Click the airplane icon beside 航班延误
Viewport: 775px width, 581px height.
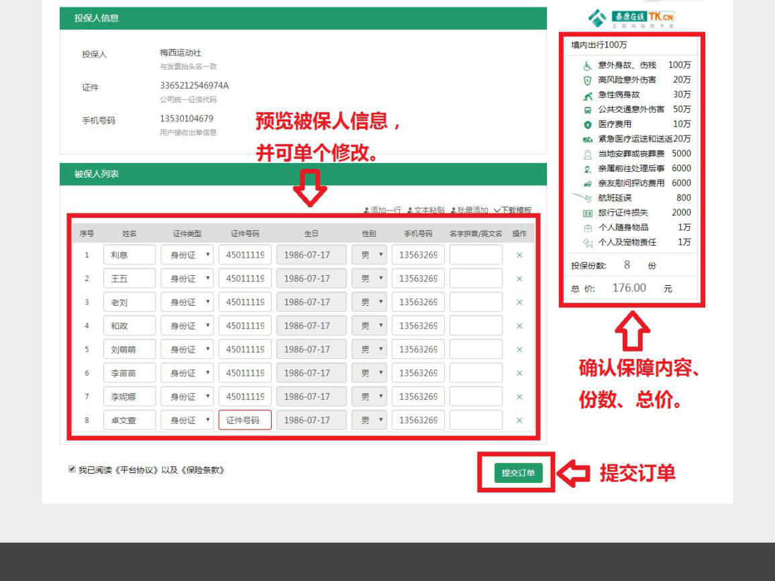586,198
